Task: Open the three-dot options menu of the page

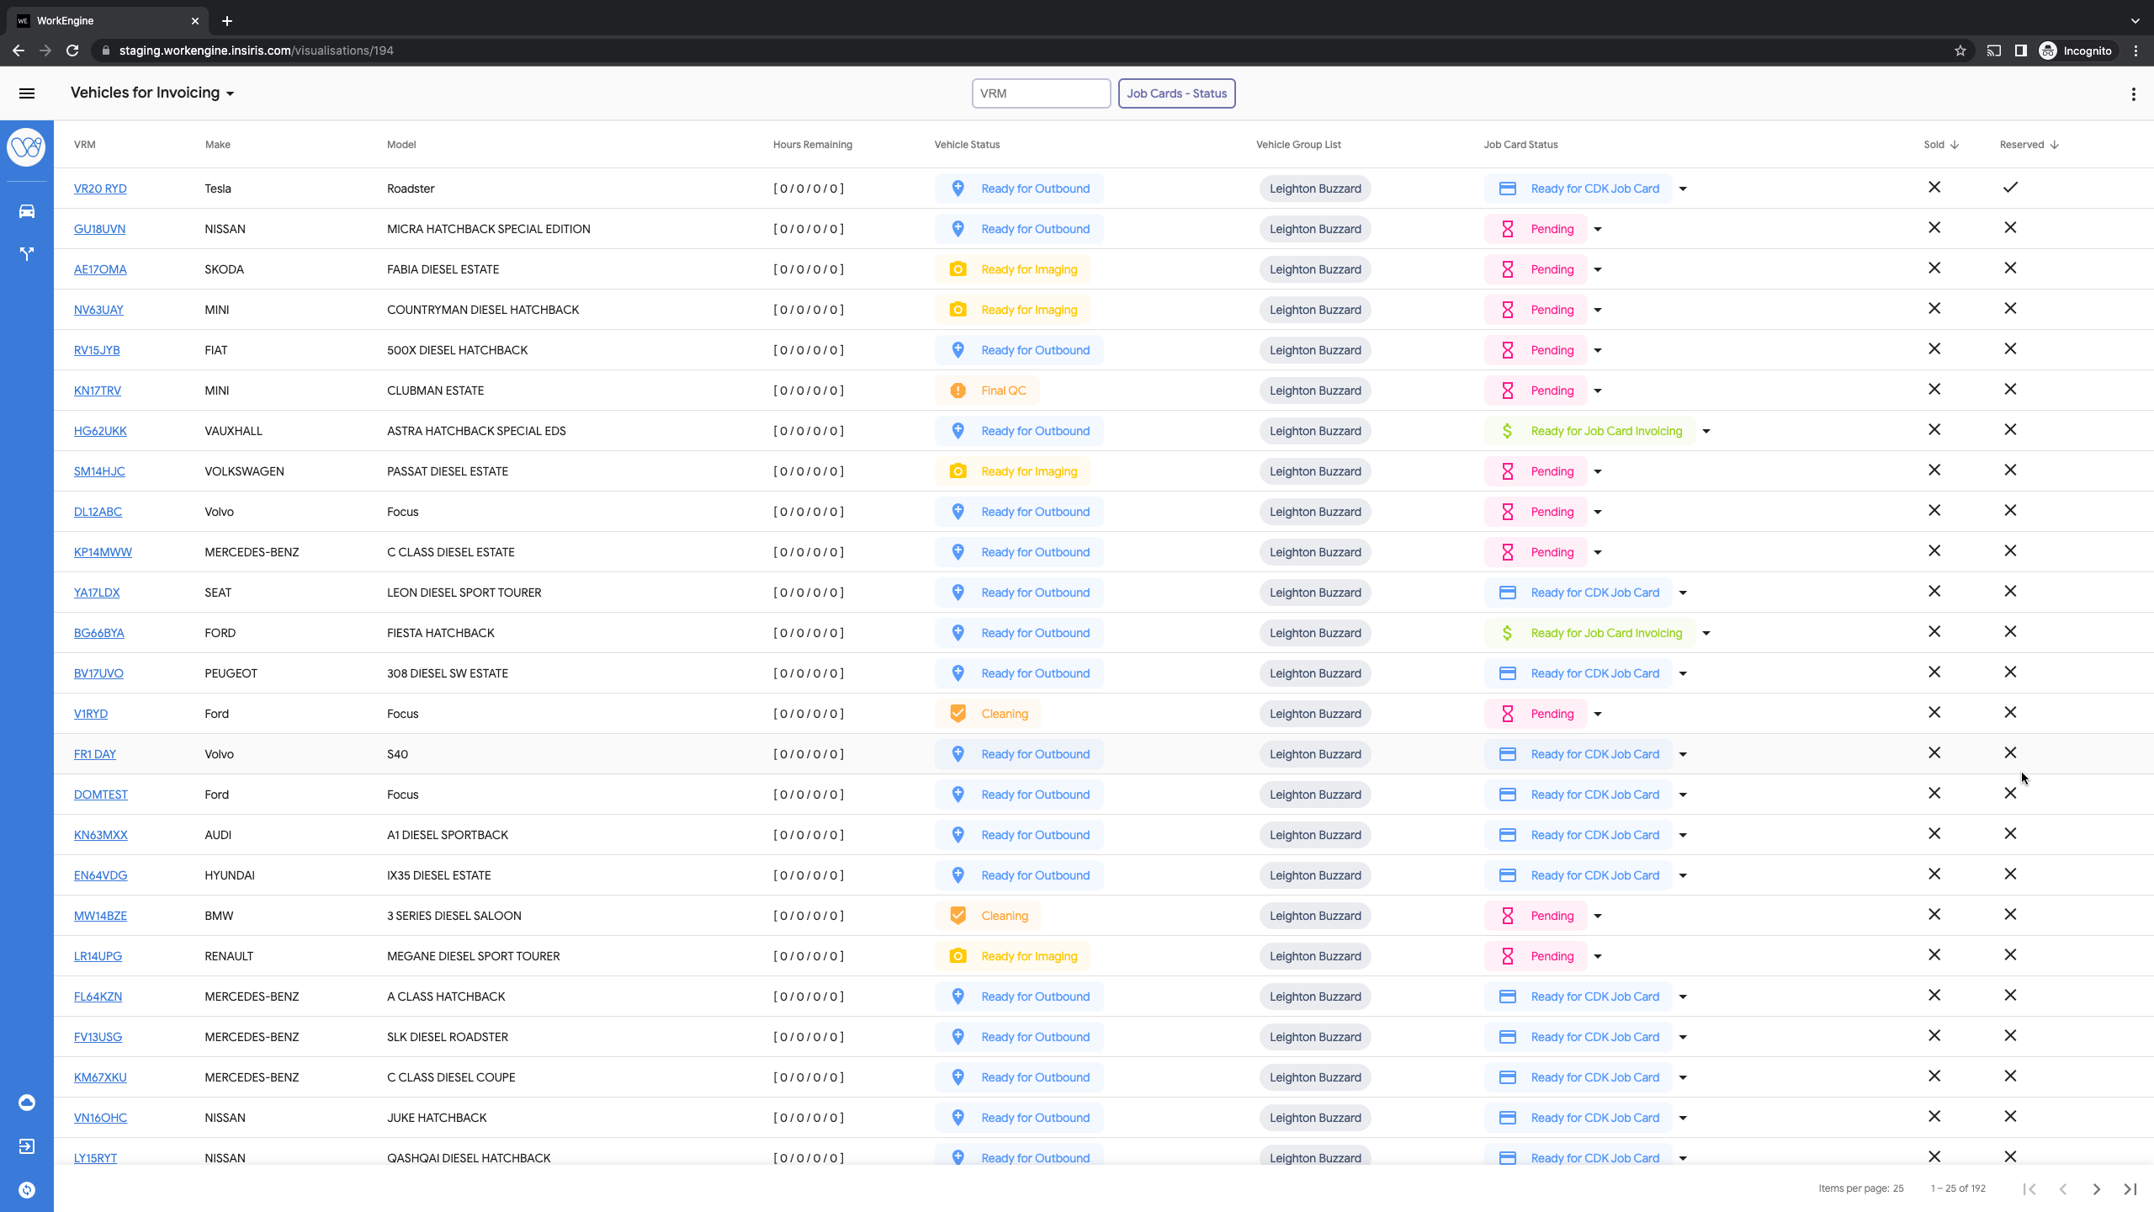Action: pos(2133,94)
